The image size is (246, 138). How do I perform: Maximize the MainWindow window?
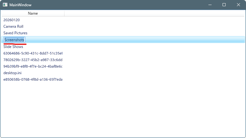coord(224,5)
